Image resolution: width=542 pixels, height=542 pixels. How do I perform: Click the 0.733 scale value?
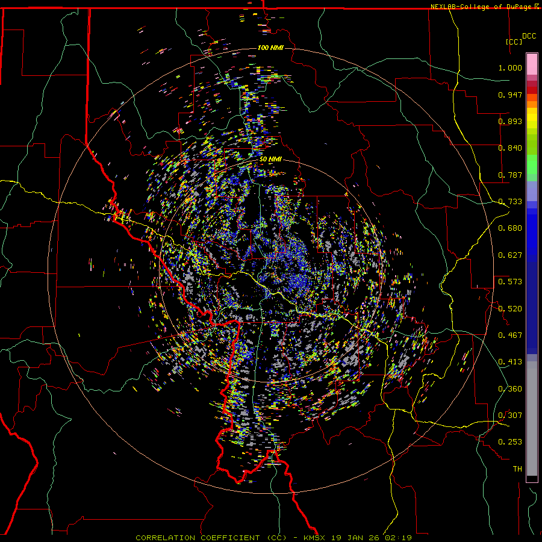510,202
